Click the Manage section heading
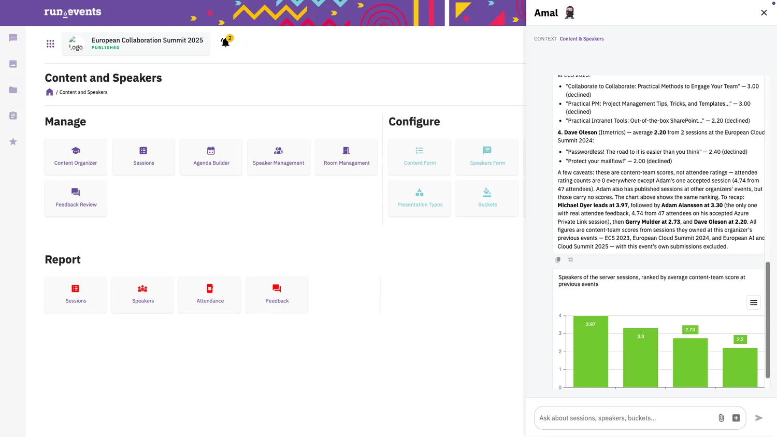The image size is (777, 437). (65, 122)
